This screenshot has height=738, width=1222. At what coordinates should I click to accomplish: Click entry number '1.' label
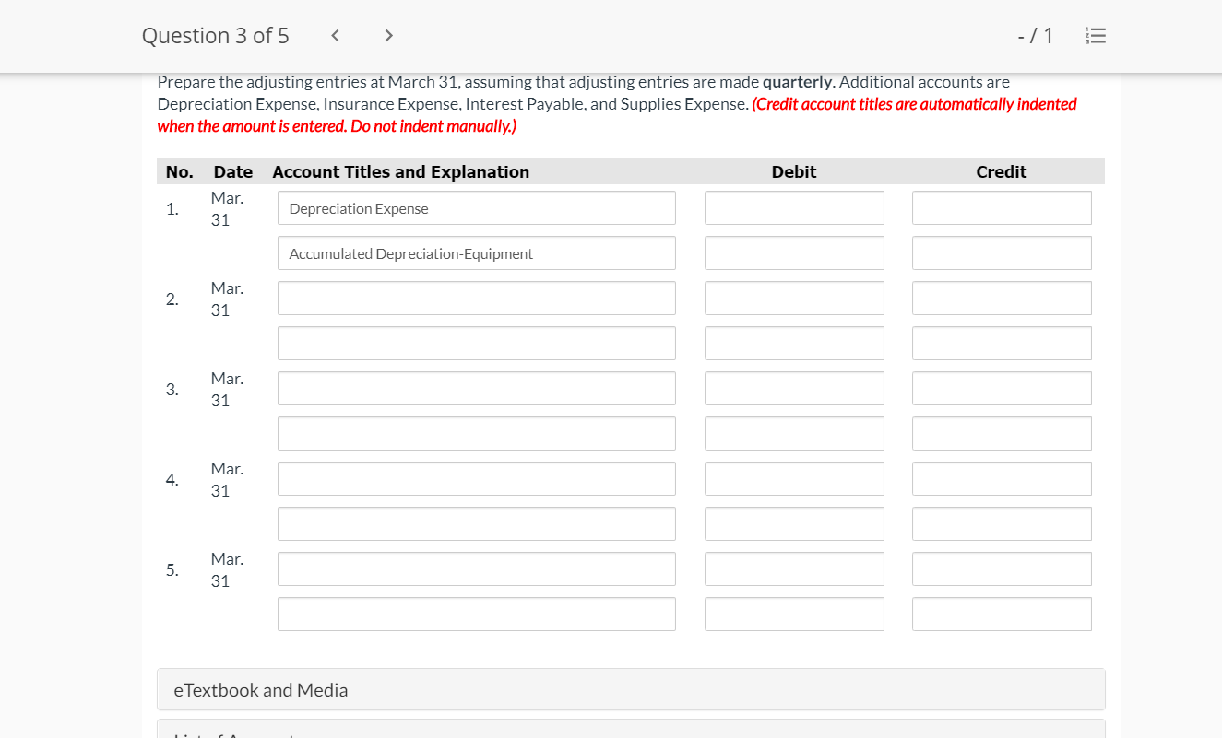[172, 208]
